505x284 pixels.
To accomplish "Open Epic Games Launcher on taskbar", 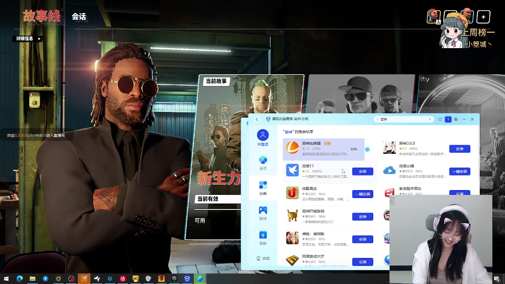I will [174, 279].
